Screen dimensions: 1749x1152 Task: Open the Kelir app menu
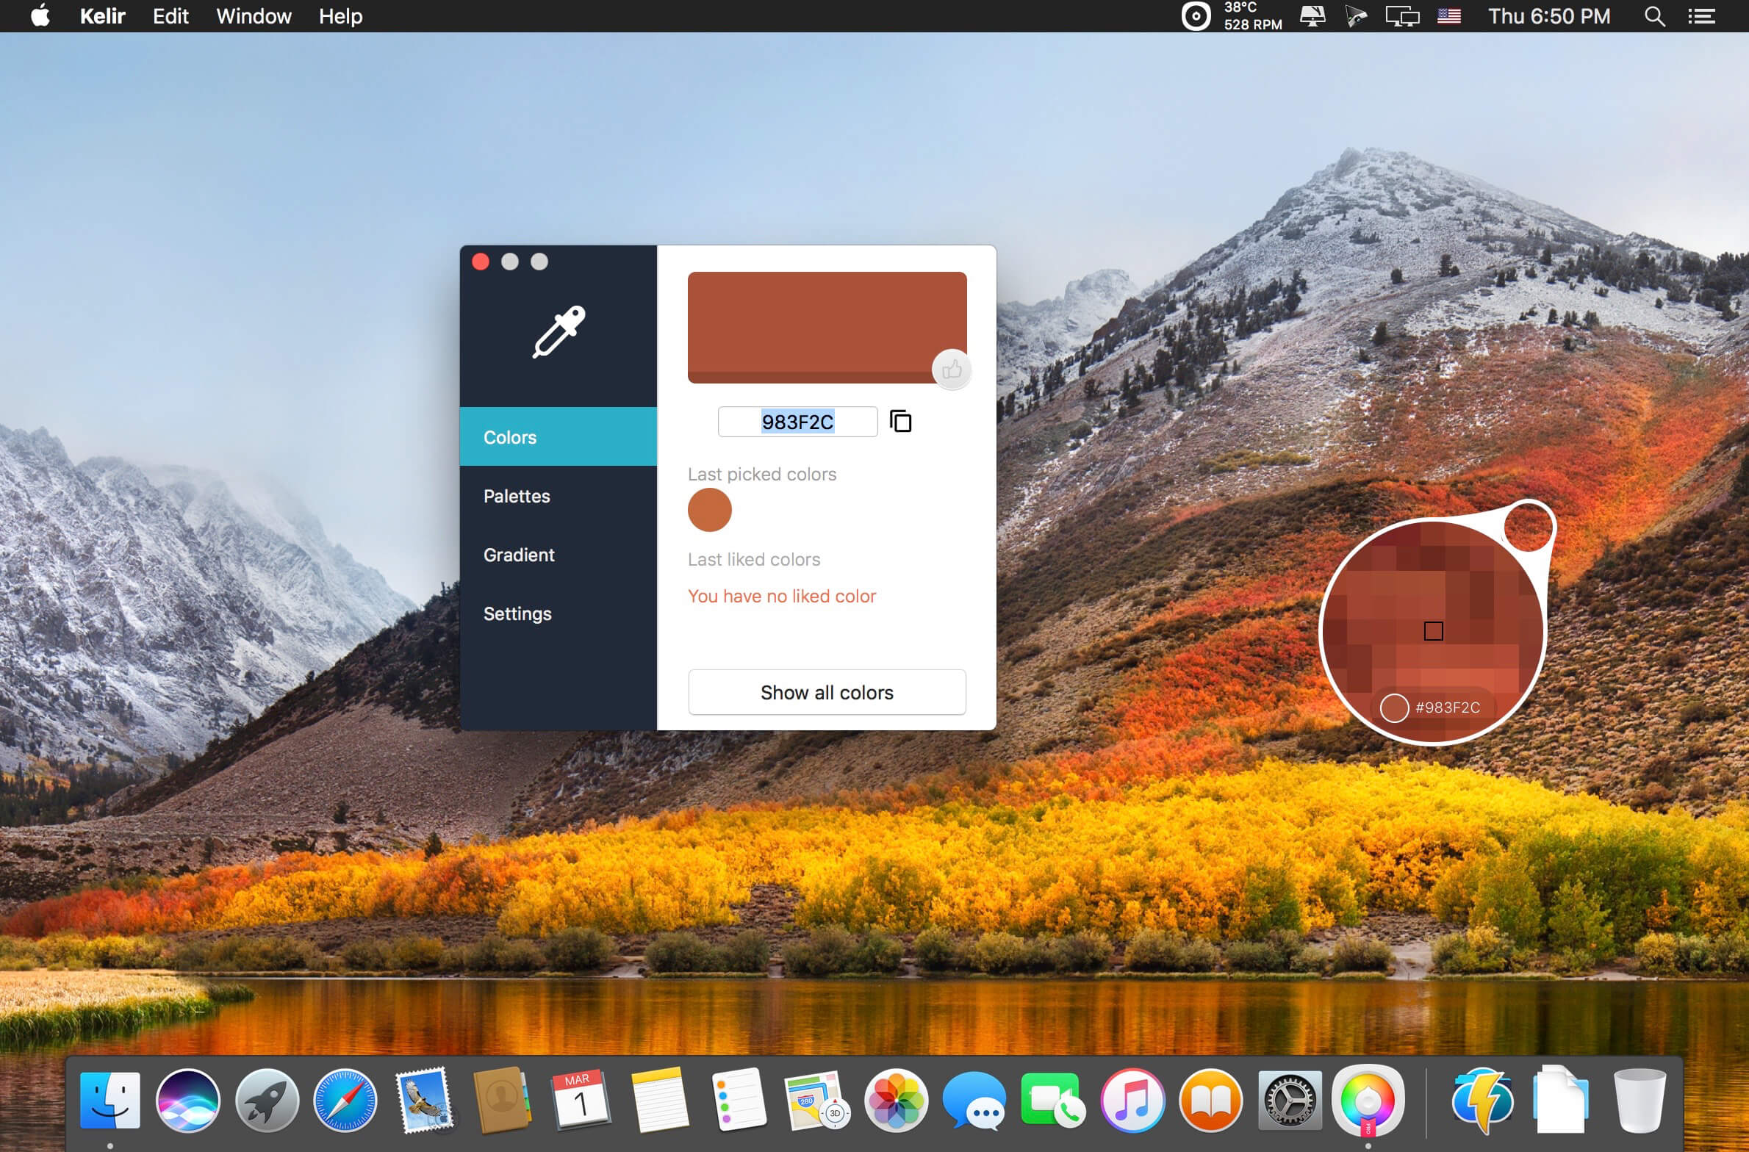(x=103, y=16)
